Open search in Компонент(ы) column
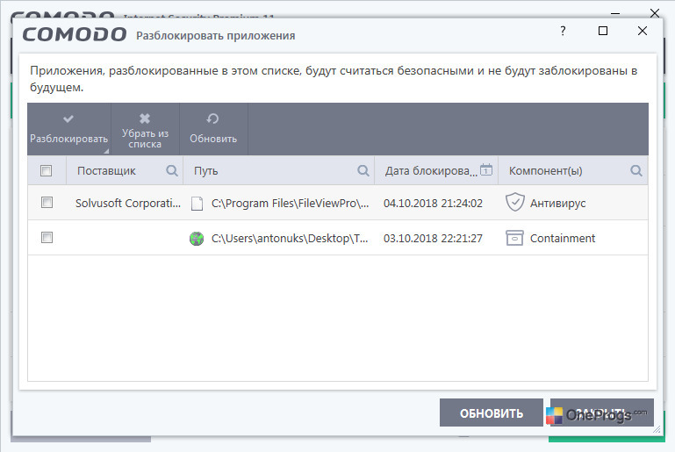This screenshot has height=452, width=675. pos(636,171)
